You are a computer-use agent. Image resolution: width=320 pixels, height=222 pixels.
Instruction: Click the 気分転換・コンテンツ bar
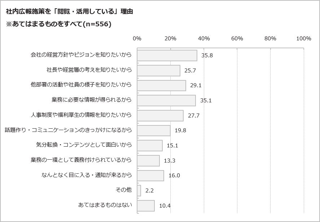[x=150, y=146]
